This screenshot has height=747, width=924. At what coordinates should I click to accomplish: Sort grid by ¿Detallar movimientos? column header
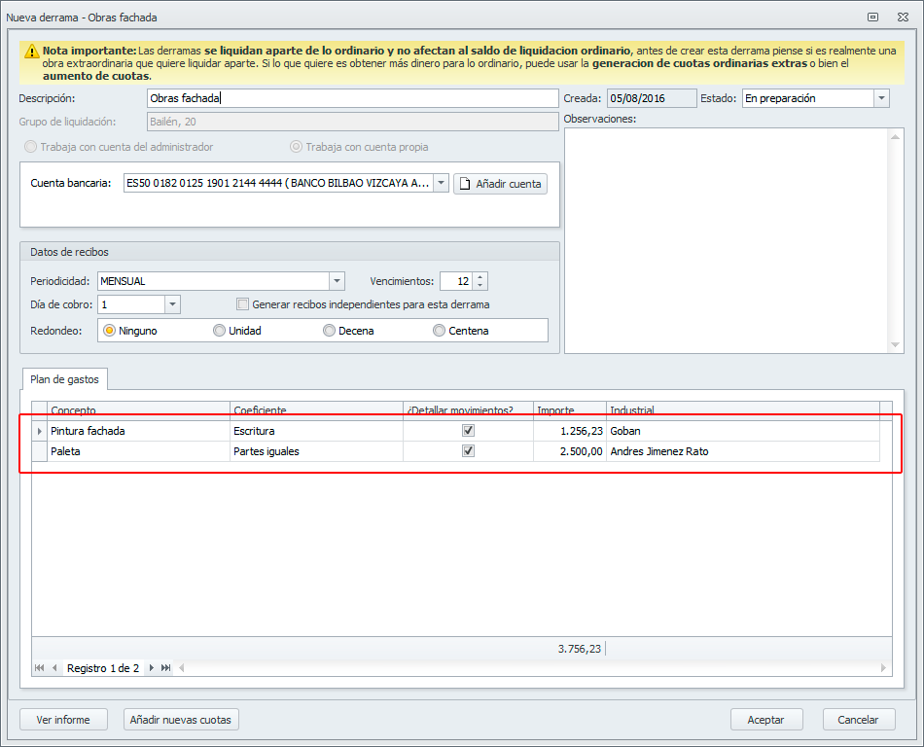469,410
